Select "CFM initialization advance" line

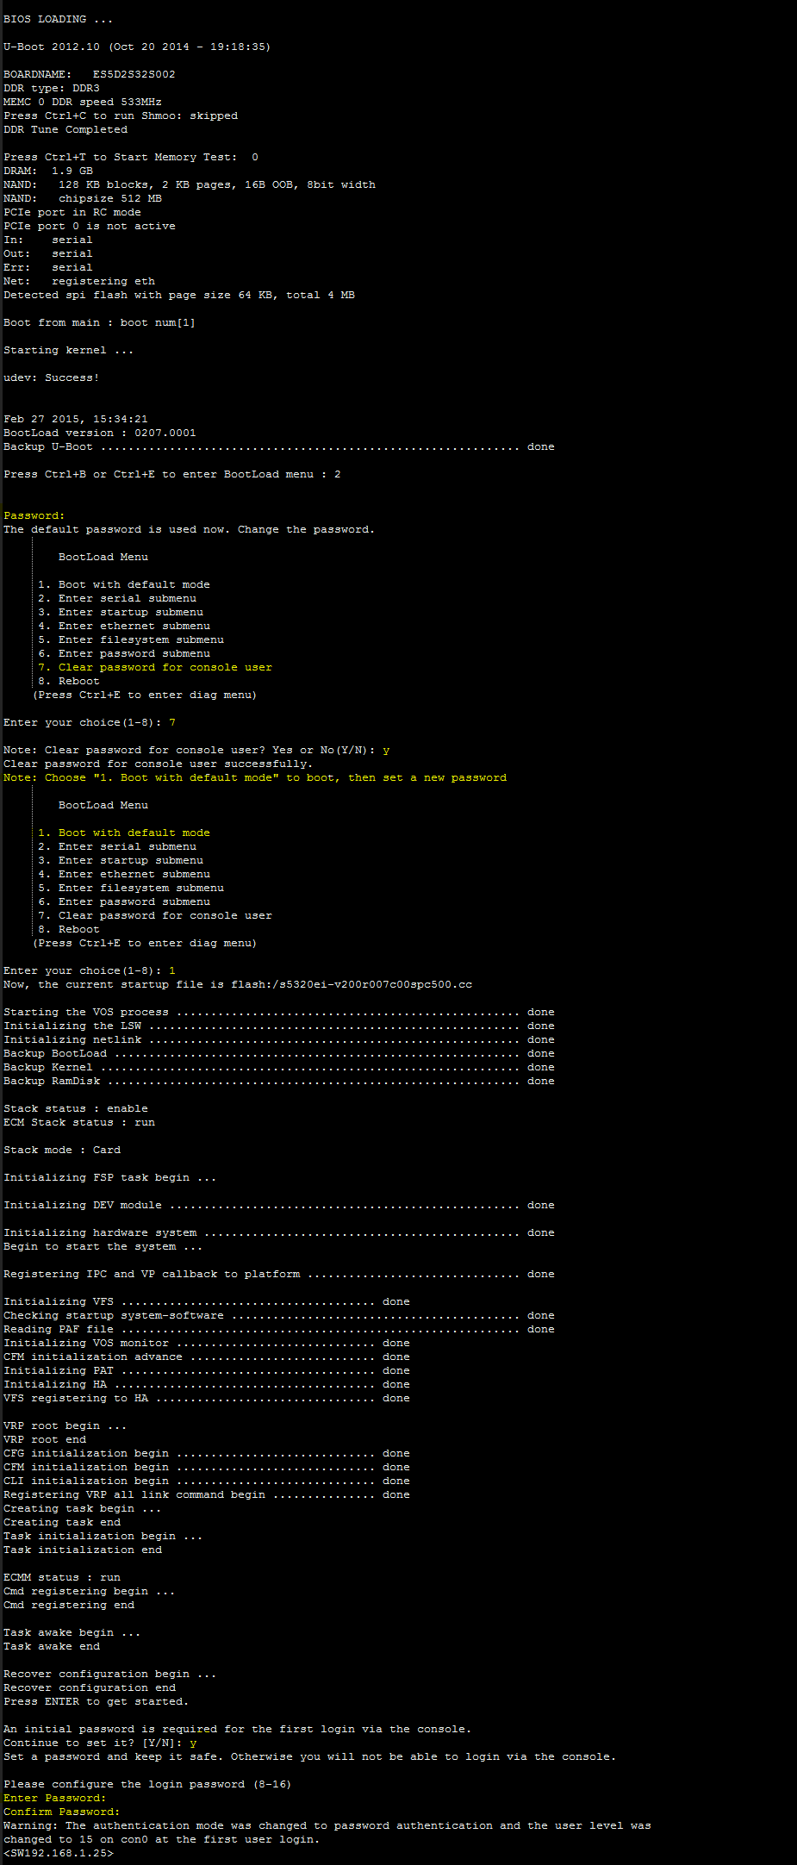pos(207,1357)
